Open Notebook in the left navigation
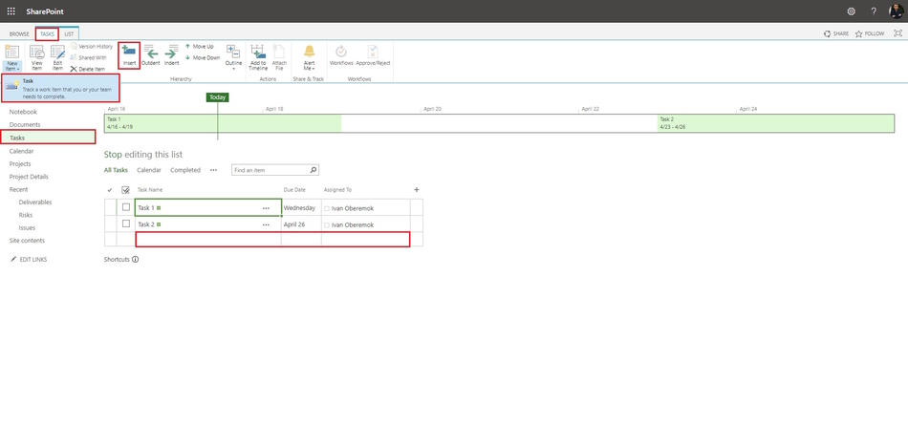The width and height of the screenshot is (908, 447). [23, 113]
